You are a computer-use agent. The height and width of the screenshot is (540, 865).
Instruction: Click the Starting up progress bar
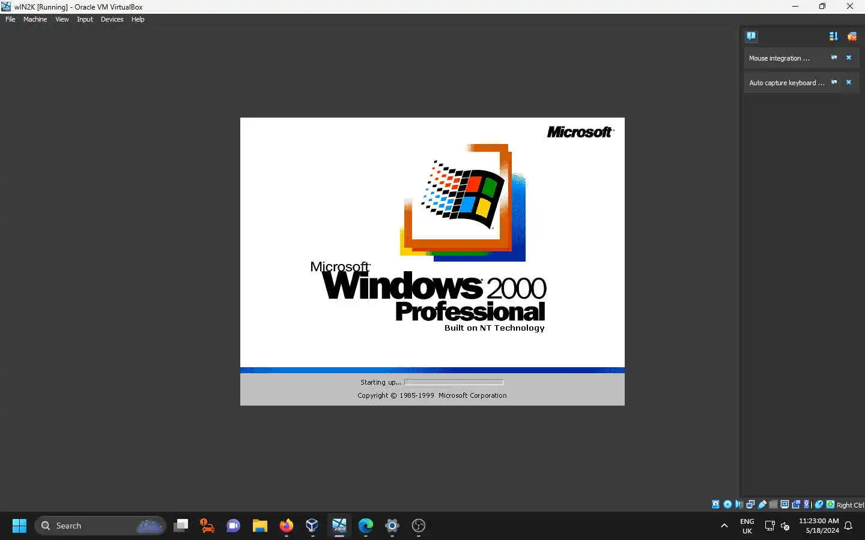click(454, 382)
